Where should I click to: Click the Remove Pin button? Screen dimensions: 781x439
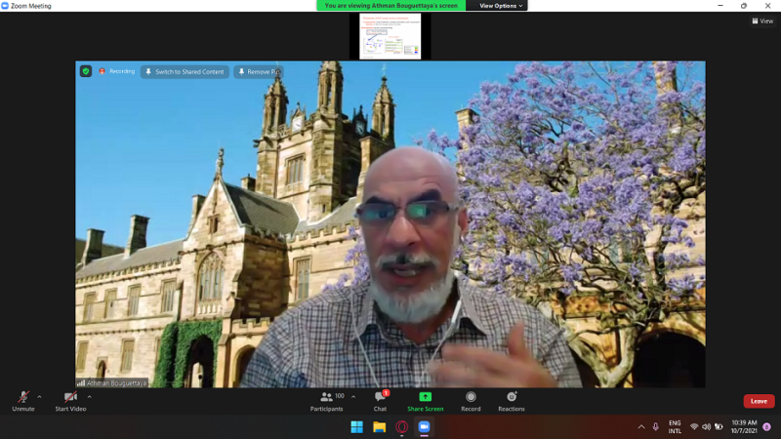coord(258,71)
